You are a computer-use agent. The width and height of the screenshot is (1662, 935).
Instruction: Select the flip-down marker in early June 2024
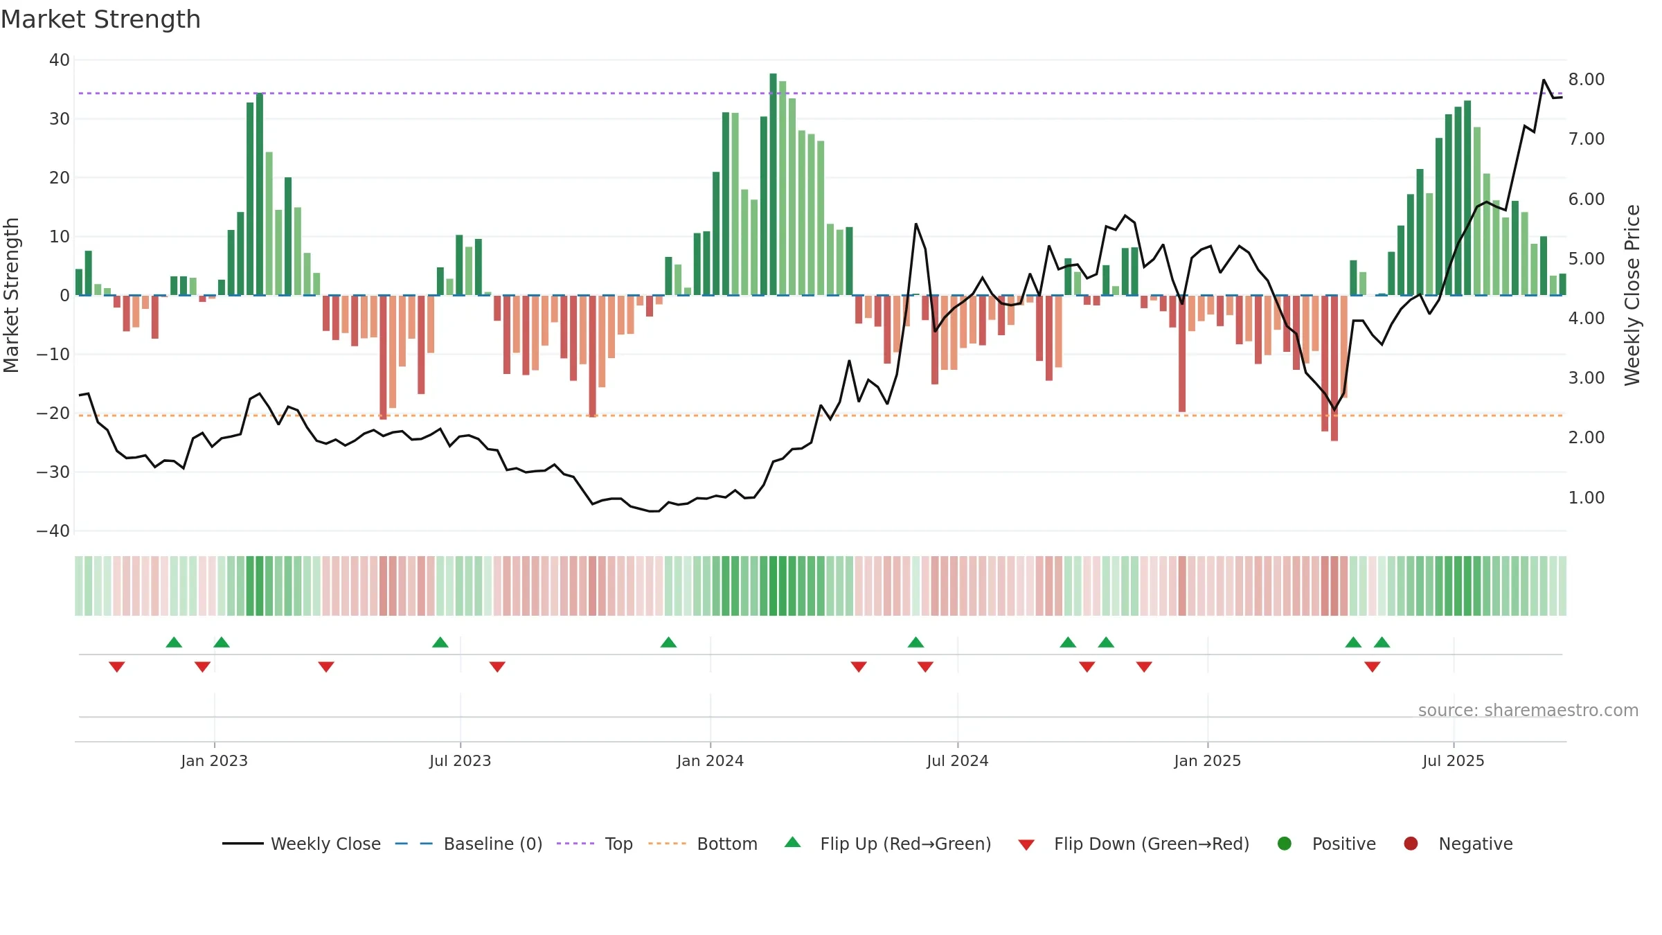pyautogui.click(x=925, y=667)
